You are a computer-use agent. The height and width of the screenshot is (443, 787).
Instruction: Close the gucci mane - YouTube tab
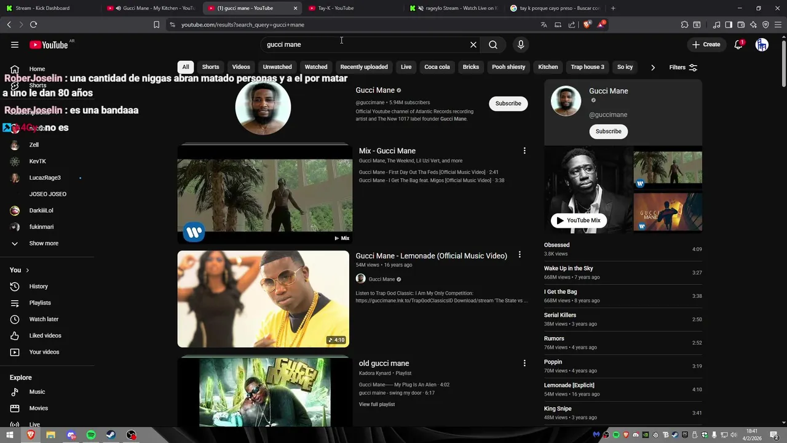(x=295, y=8)
